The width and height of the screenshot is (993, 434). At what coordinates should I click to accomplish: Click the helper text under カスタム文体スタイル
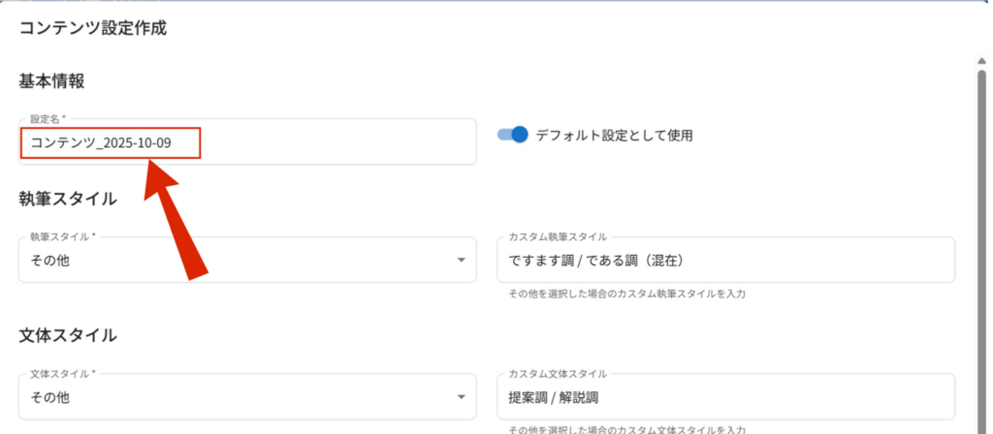pos(626,429)
